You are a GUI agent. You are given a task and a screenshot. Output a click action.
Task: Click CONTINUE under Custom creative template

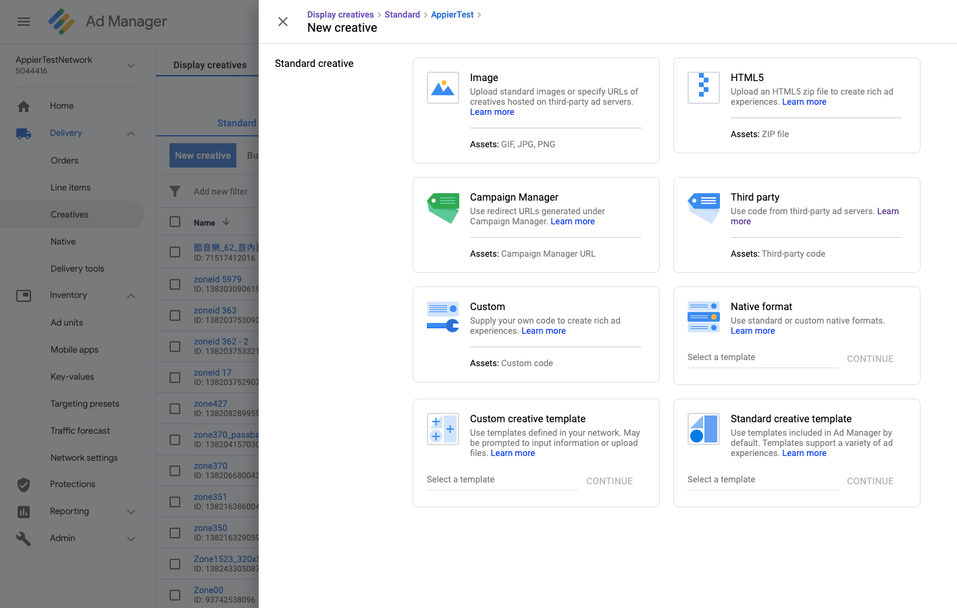tap(609, 481)
